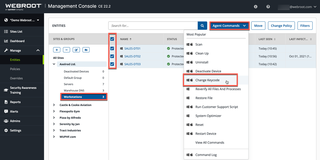
Task: Click the Sites List icon in sidebar
Action: (x=6, y=31)
